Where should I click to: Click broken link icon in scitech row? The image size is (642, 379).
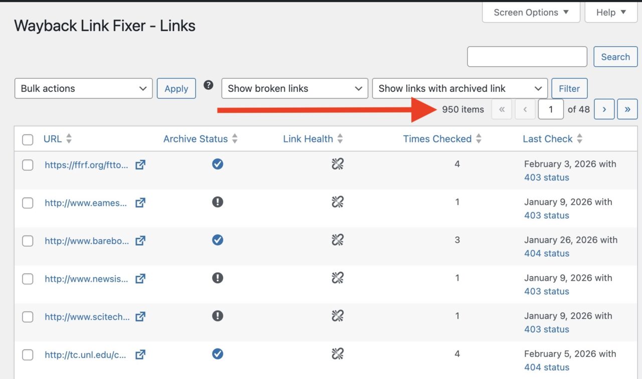coord(338,316)
